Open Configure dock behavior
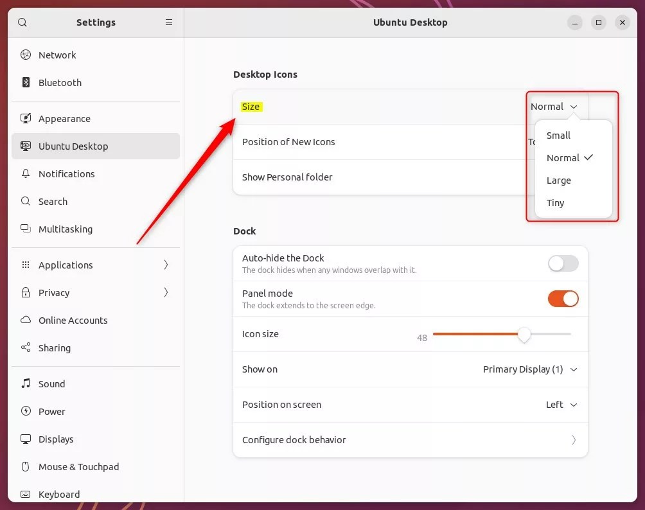The image size is (645, 510). (x=411, y=440)
